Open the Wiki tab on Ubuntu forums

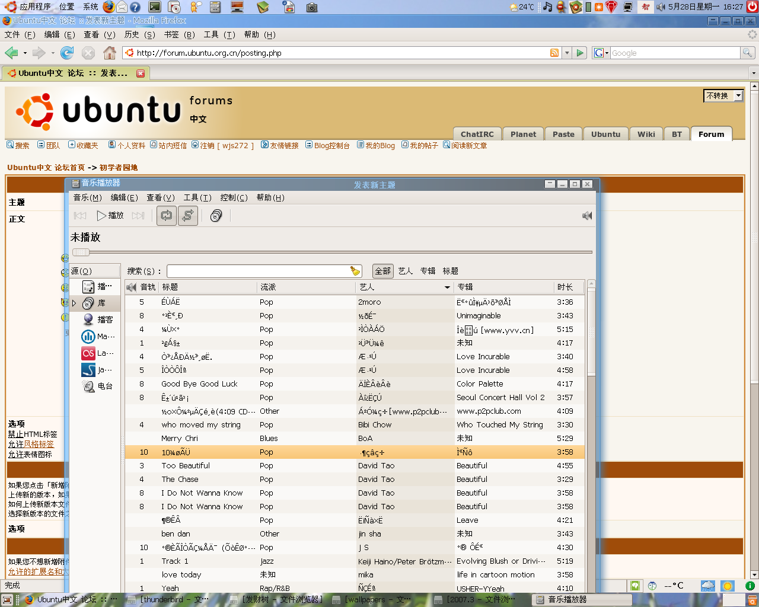click(x=646, y=134)
